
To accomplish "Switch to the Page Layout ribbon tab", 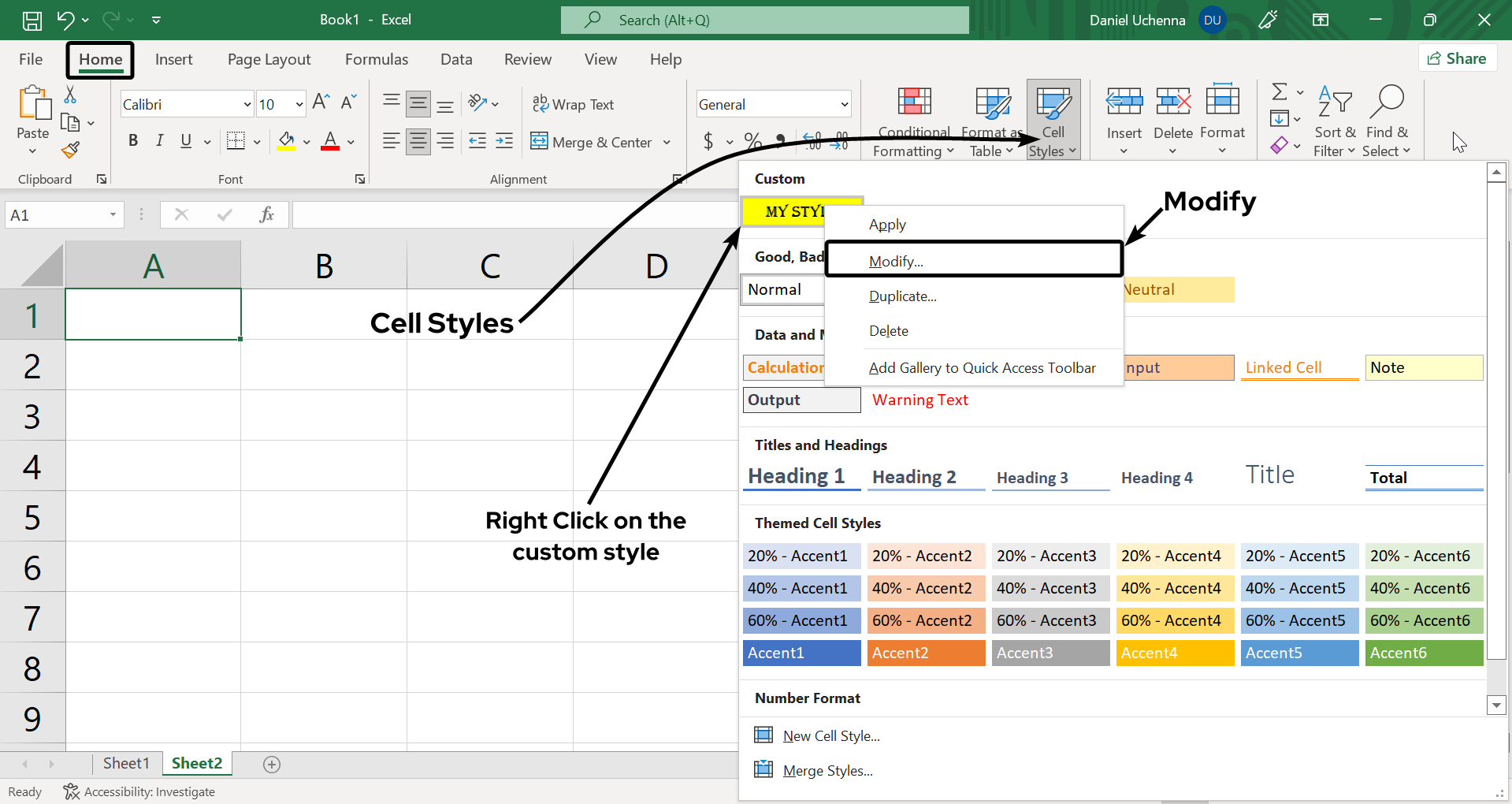I will pos(269,60).
